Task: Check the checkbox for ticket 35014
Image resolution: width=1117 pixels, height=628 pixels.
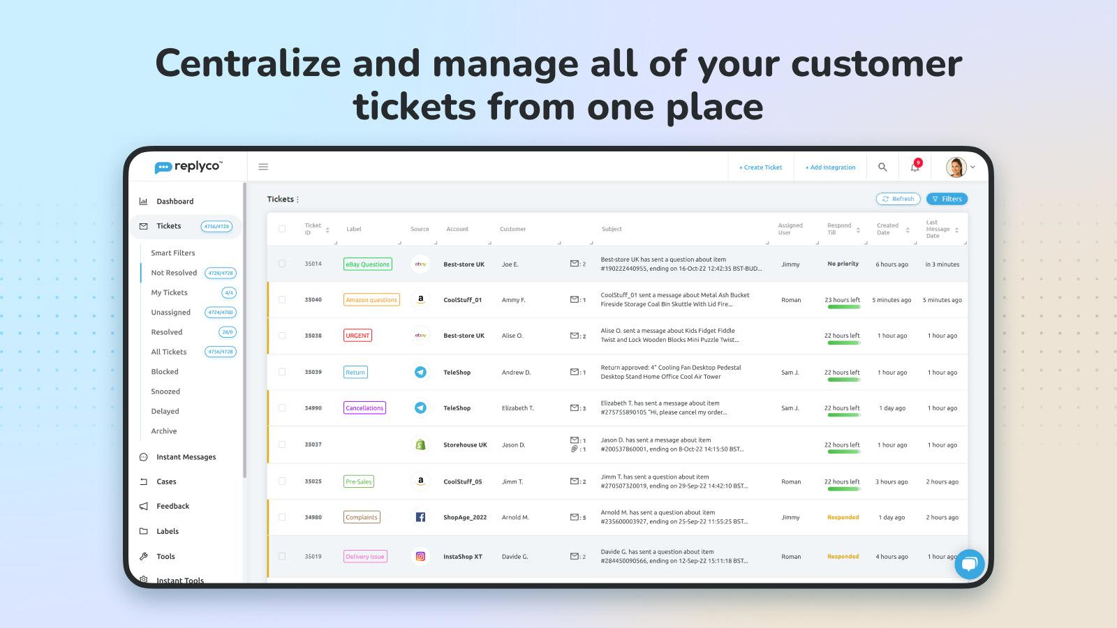Action: 283,264
